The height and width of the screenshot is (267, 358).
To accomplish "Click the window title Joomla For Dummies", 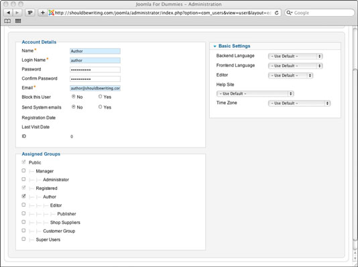I will 178,4.
